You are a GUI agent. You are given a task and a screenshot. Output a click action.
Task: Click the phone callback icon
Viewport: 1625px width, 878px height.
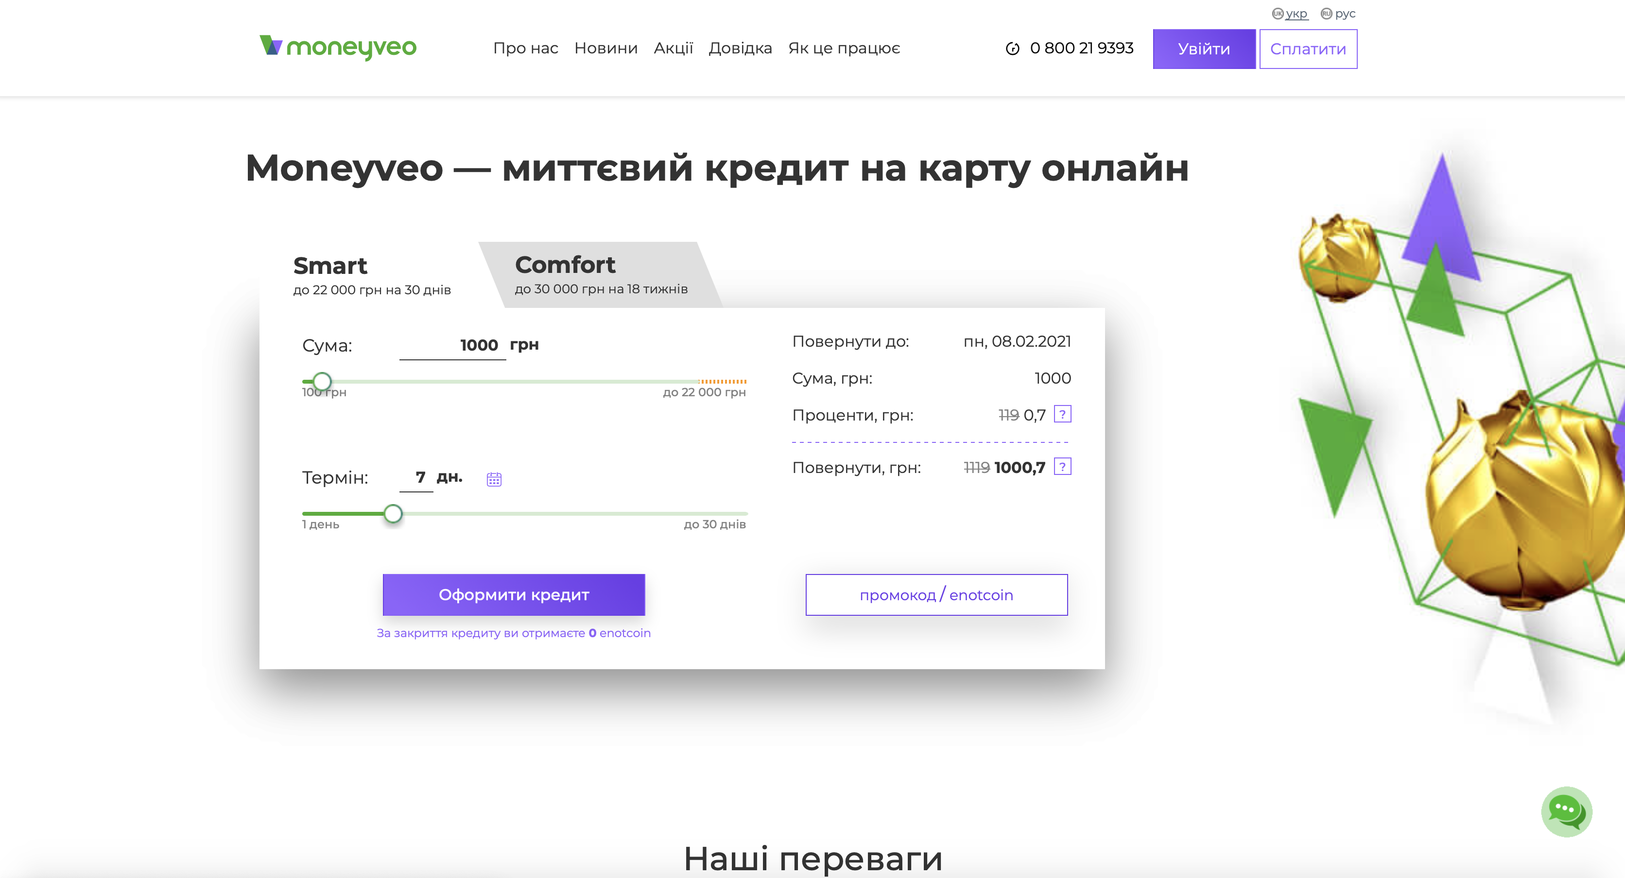click(x=1012, y=49)
